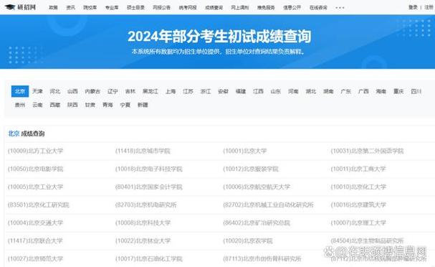The width and height of the screenshot is (435, 267).
Task: Open 推免服务 from the top menu
Action: coord(266,7)
